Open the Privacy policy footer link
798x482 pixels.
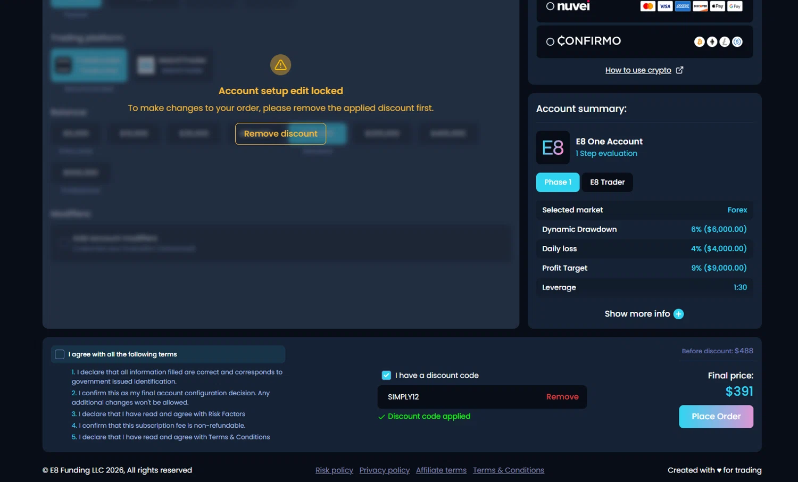coord(385,470)
